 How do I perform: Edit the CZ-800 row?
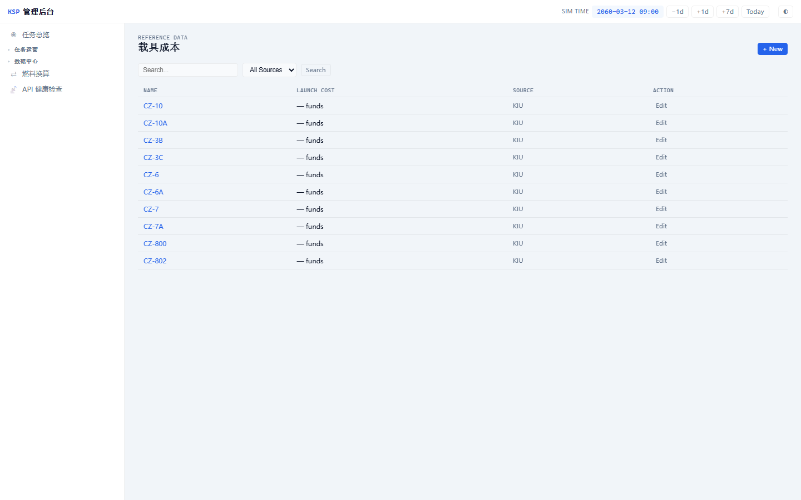[x=661, y=243]
